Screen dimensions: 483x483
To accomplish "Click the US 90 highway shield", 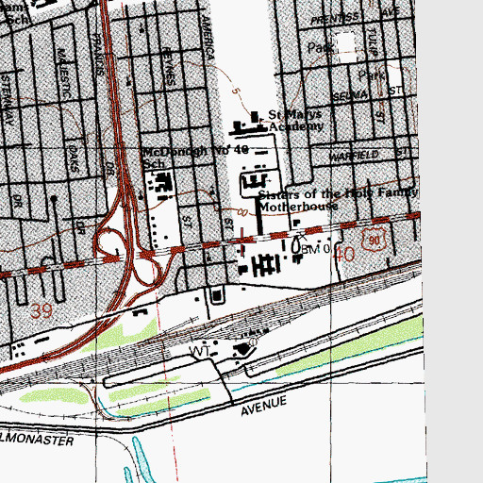I will 374,241.
